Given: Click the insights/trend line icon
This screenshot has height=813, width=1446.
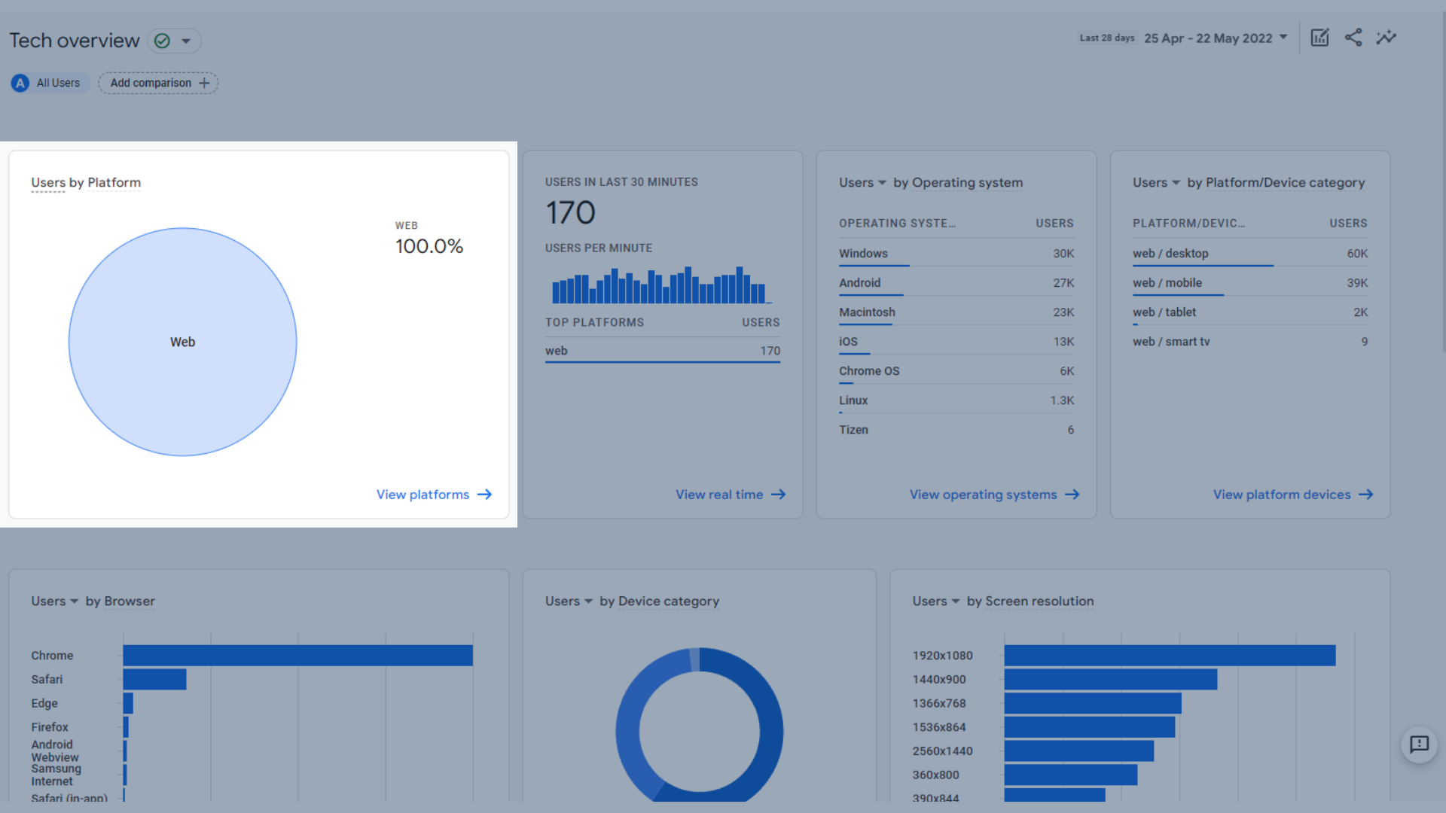Looking at the screenshot, I should tap(1386, 38).
